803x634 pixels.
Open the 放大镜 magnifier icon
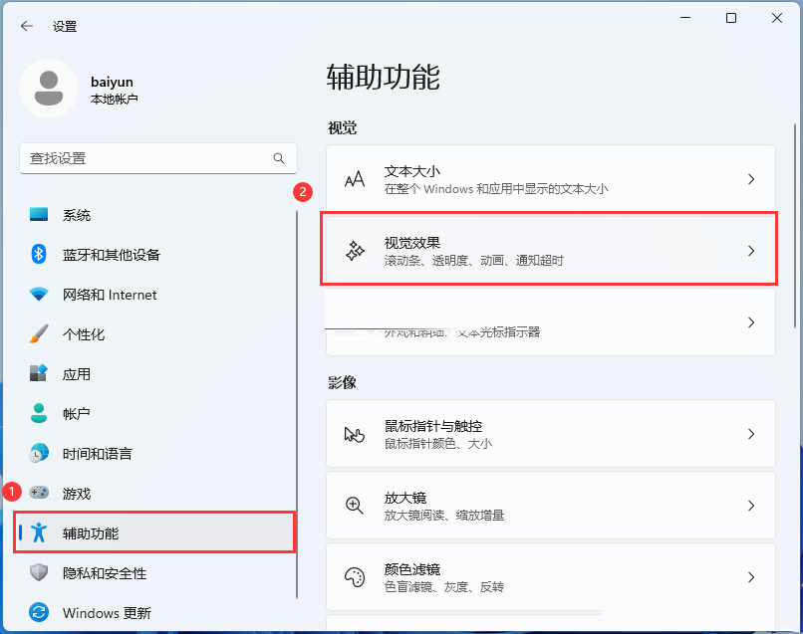point(354,505)
